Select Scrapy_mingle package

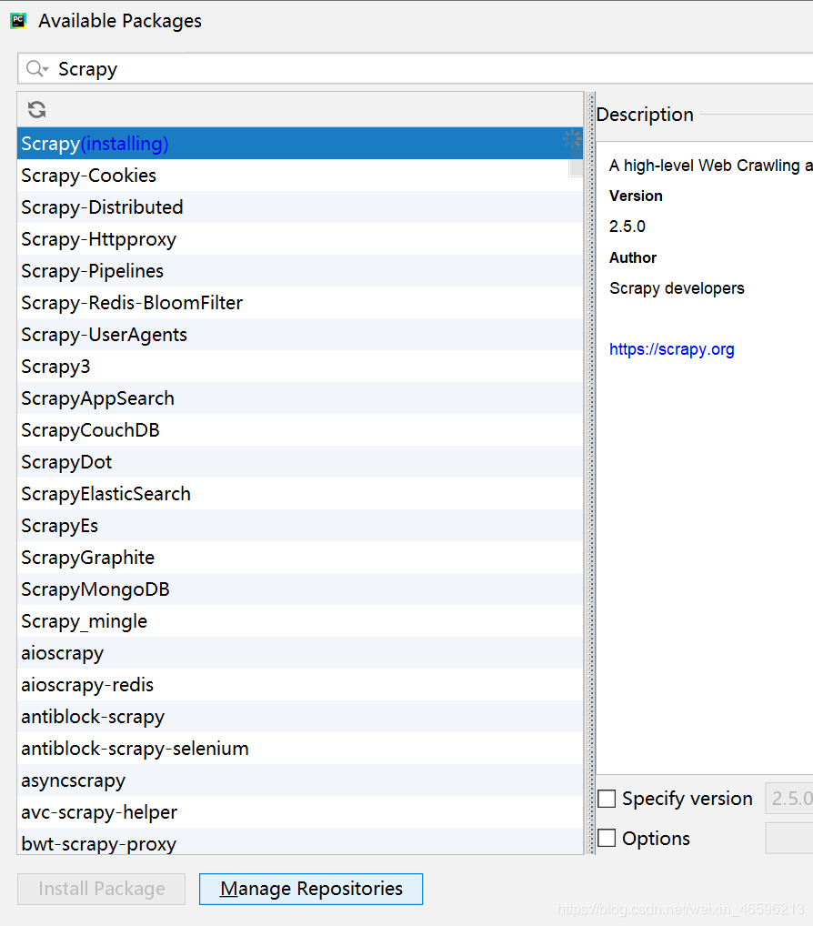[x=300, y=622]
